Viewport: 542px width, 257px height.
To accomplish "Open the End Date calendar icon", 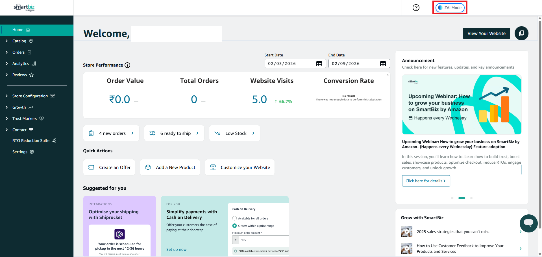I will pyautogui.click(x=383, y=64).
